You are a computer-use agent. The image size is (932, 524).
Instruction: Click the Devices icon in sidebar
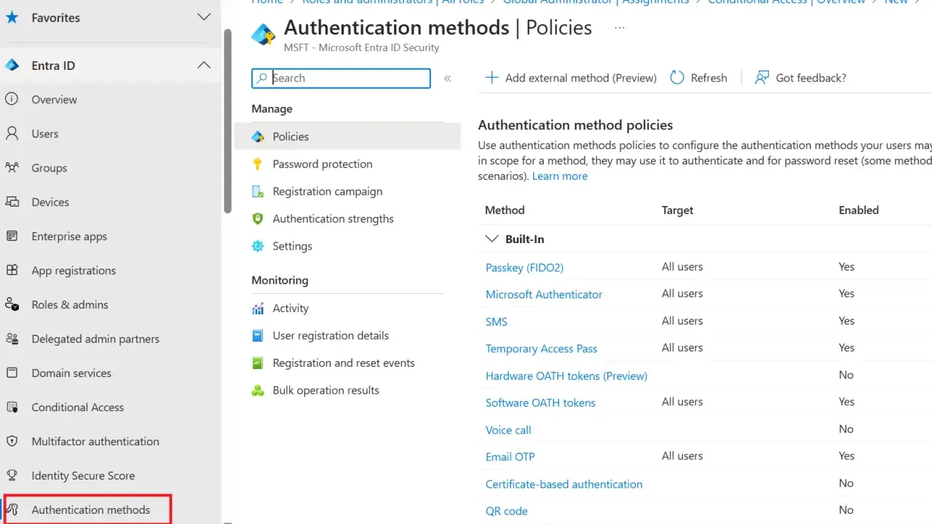click(x=12, y=202)
